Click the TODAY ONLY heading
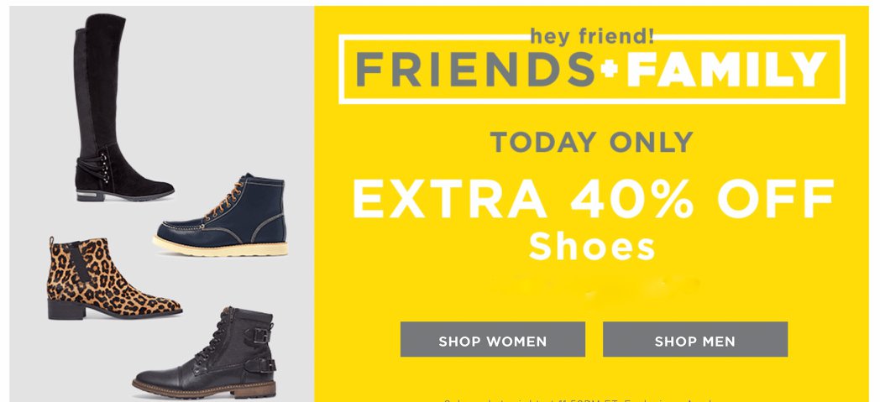Viewport: 880px width, 402px height. click(x=591, y=142)
